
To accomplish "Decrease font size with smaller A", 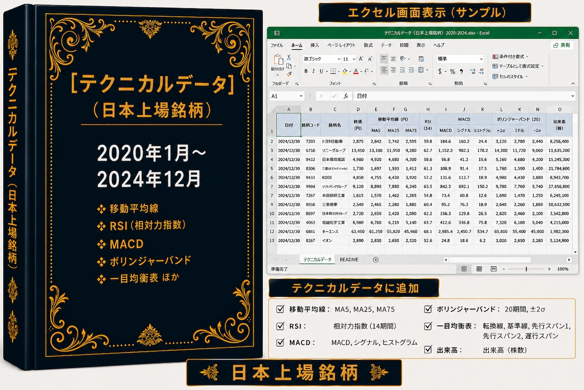I will (370, 59).
